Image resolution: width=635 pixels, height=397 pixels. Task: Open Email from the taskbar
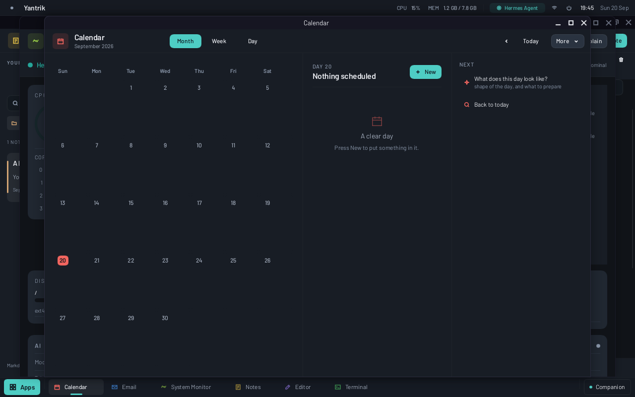pos(124,387)
